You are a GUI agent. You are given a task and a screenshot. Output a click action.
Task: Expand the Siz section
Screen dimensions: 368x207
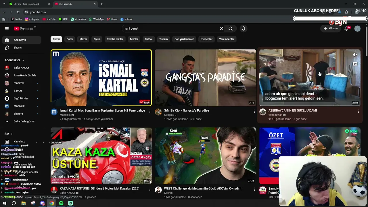point(9,134)
